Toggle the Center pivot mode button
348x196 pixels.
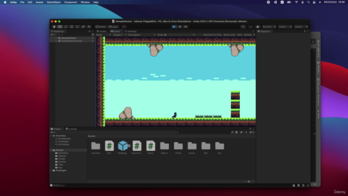coord(101,27)
